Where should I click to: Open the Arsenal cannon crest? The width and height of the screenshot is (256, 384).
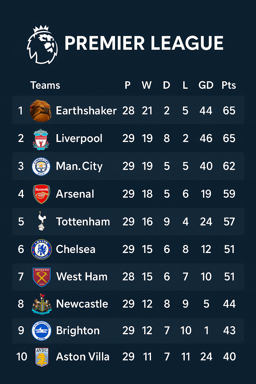[41, 194]
